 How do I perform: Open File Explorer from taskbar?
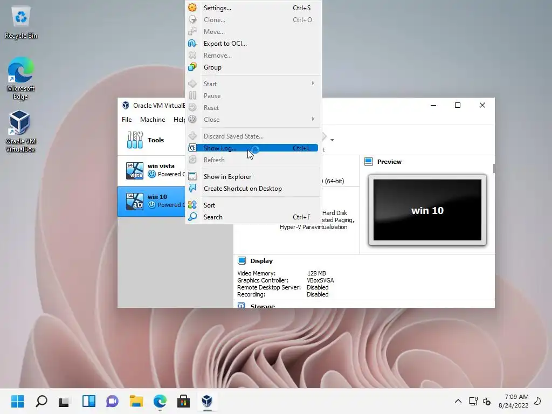pyautogui.click(x=136, y=401)
